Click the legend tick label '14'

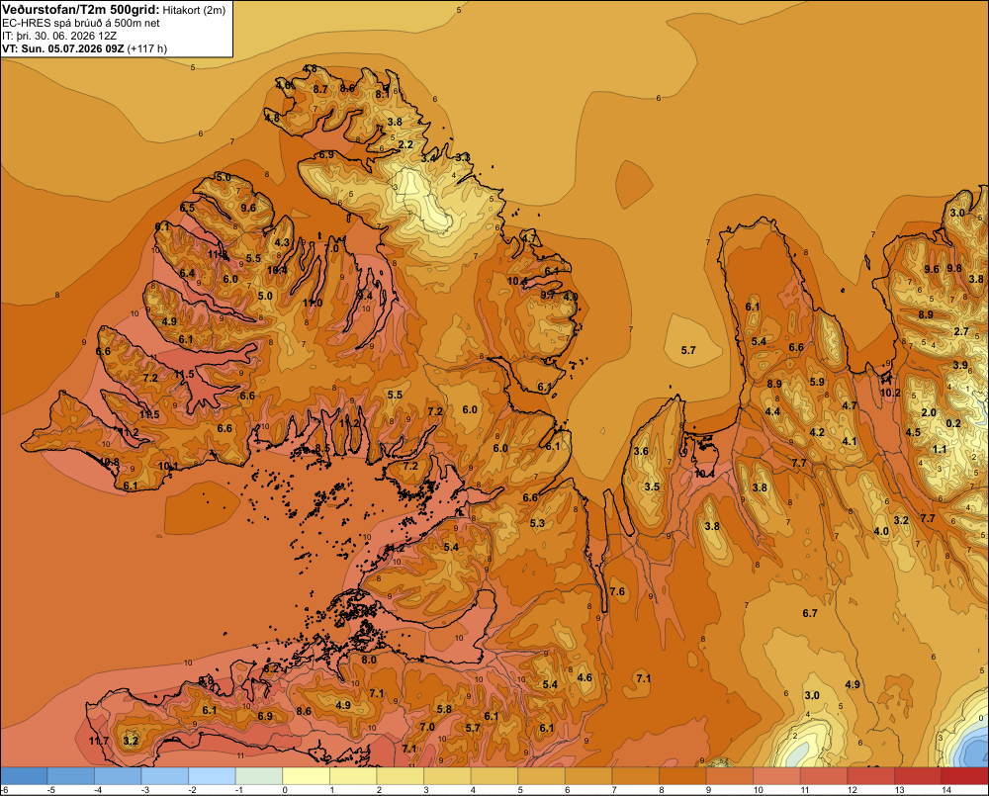(946, 790)
